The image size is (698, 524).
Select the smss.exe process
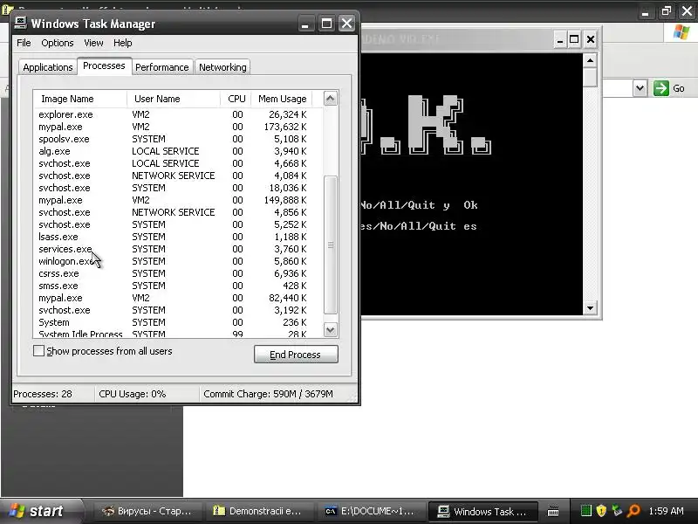(x=173, y=286)
